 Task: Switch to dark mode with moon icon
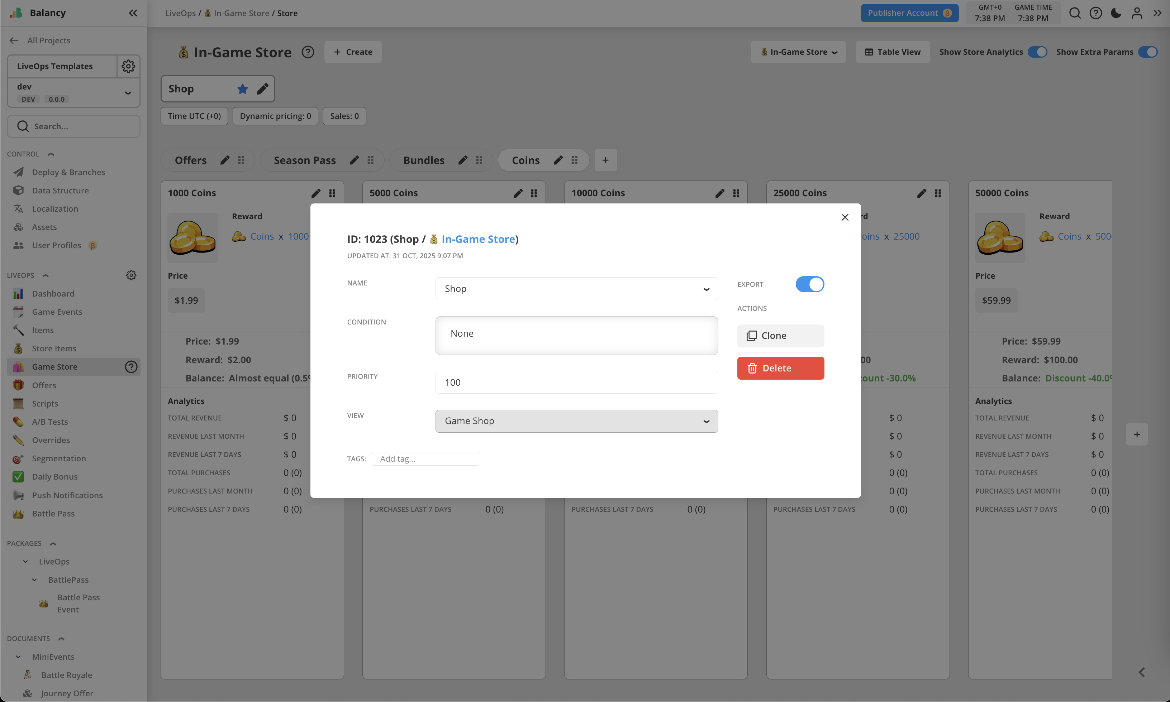coord(1116,13)
